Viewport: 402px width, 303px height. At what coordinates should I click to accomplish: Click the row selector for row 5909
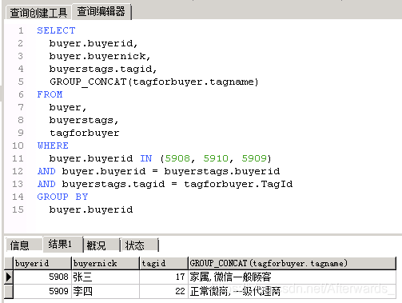pyautogui.click(x=9, y=291)
